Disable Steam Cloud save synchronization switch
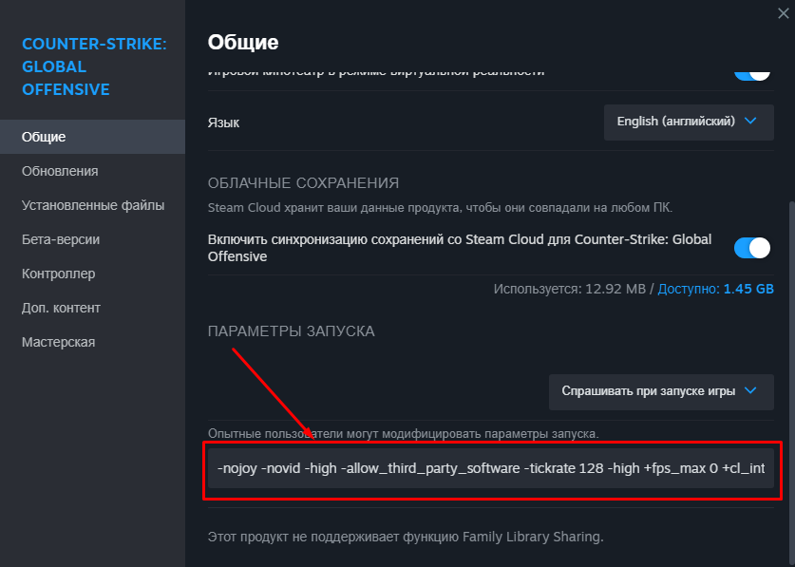The image size is (795, 567). 752,248
